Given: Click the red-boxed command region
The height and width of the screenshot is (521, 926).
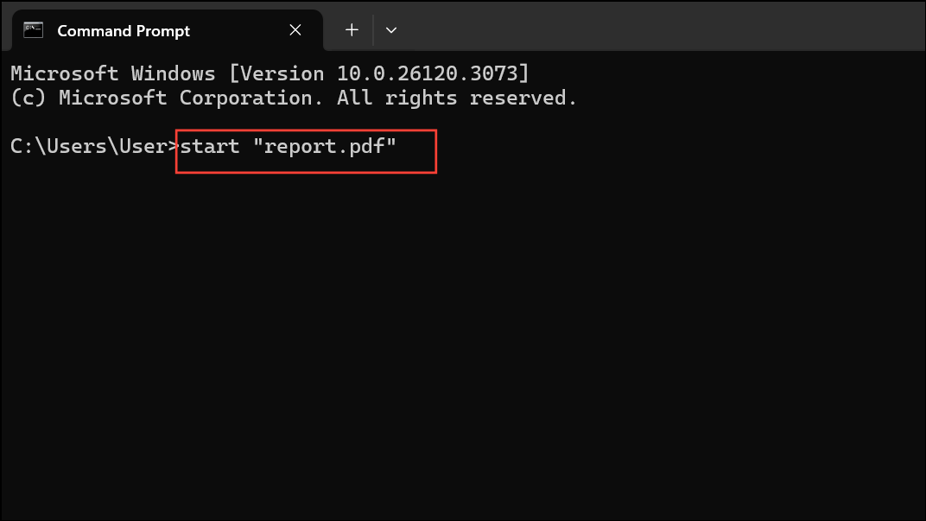Looking at the screenshot, I should click(306, 151).
